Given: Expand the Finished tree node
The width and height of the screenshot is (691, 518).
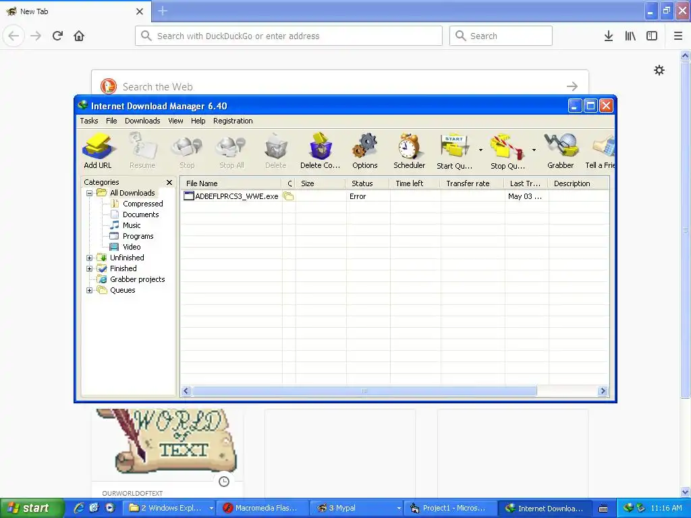Looking at the screenshot, I should click(89, 268).
